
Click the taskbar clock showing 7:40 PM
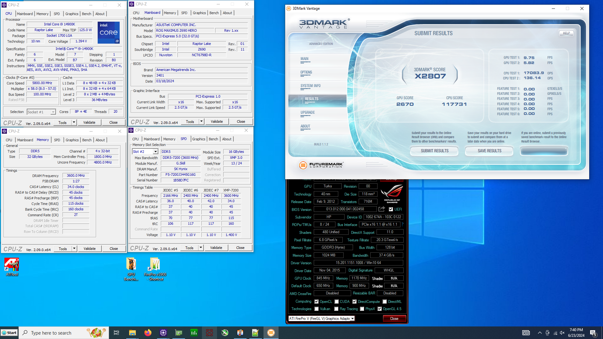[x=576, y=333]
